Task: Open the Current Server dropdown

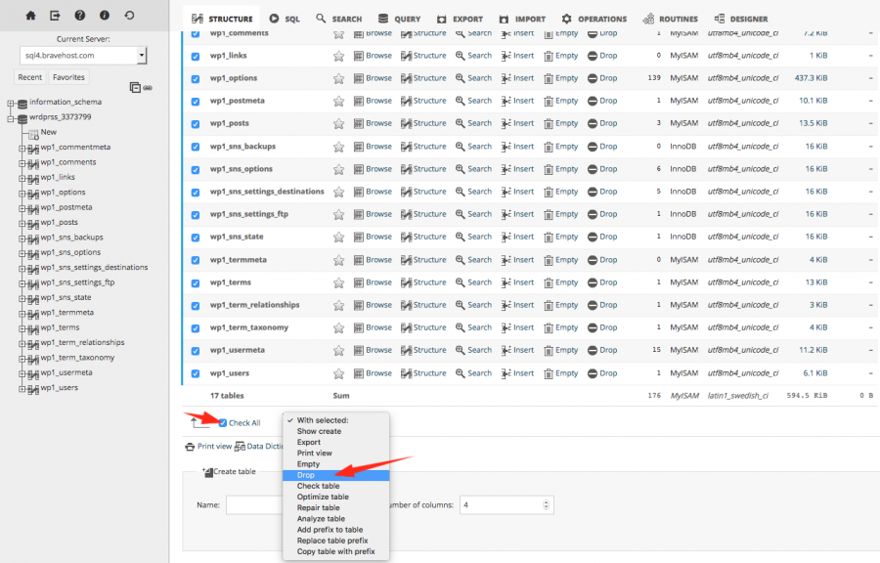Action: pos(83,56)
